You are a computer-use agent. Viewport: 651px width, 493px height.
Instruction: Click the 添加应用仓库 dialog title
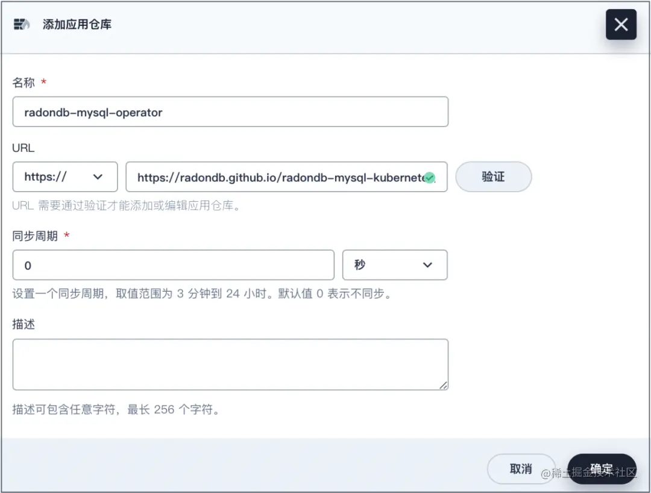[77, 25]
